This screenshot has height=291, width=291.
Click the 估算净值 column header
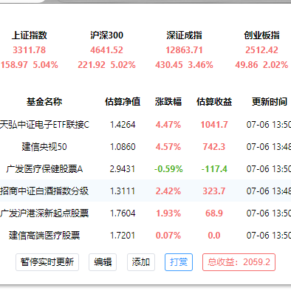(123, 102)
